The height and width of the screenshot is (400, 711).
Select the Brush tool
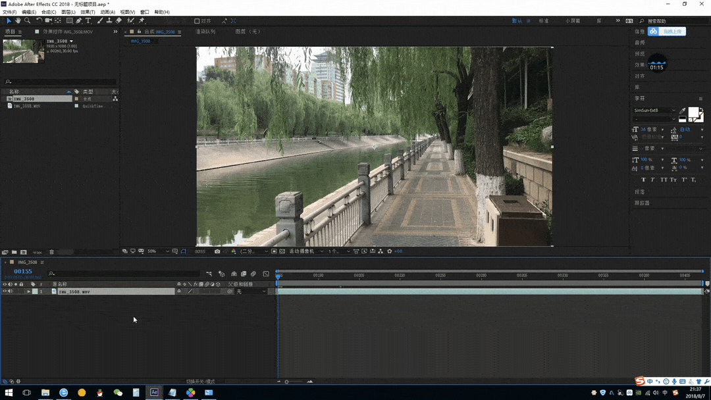pos(100,21)
